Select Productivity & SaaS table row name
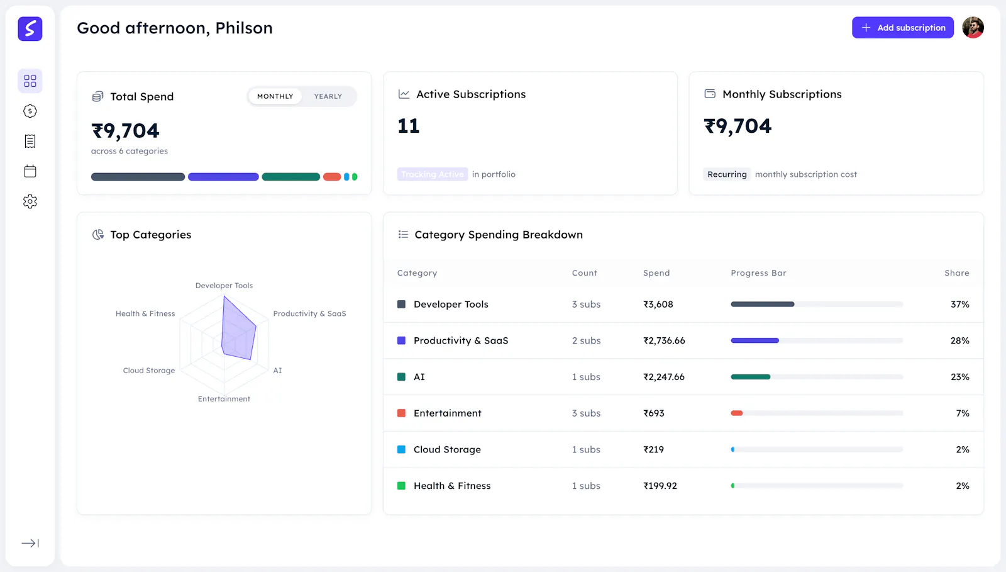 (461, 340)
